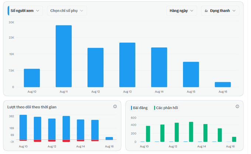Click the Aug 10 viewers bar
This screenshot has width=251, height=154.
(32, 78)
